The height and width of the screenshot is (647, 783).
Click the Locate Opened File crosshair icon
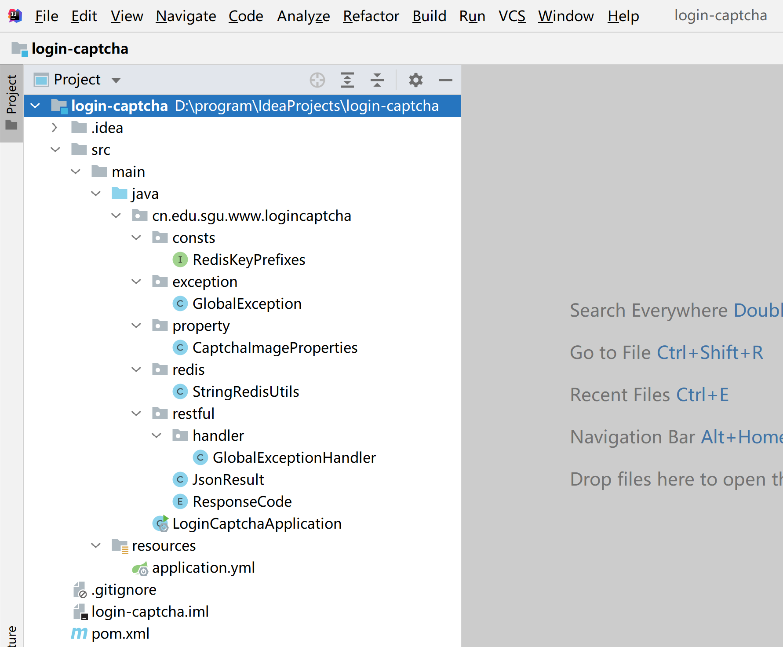click(317, 80)
